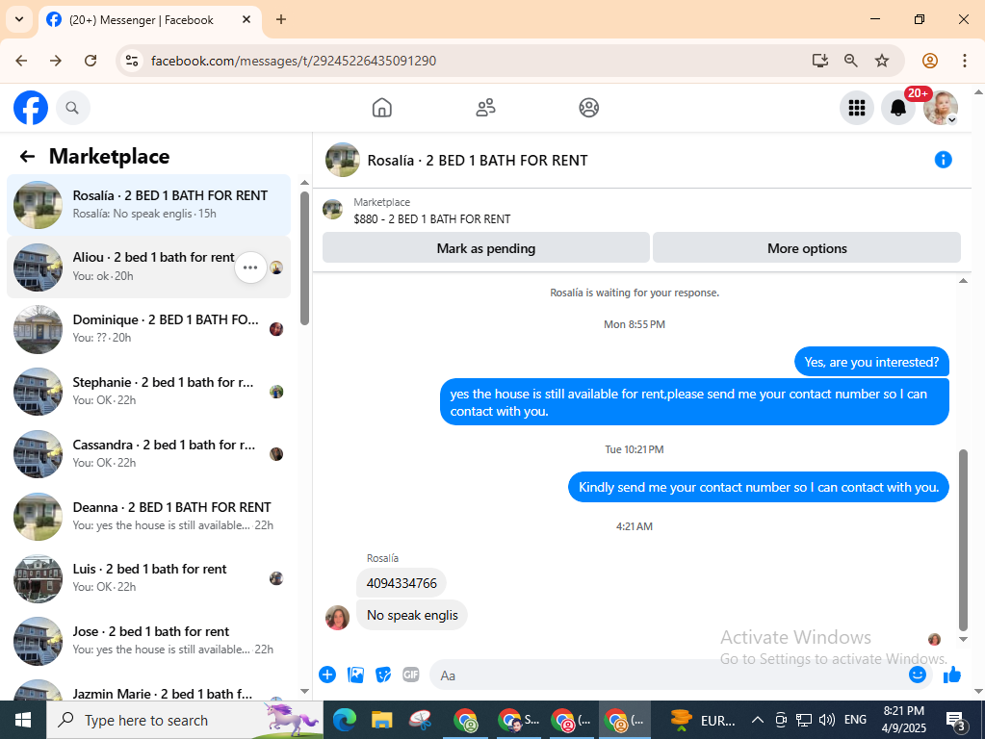Click Rosalía's avatar next to her message

pyautogui.click(x=337, y=618)
